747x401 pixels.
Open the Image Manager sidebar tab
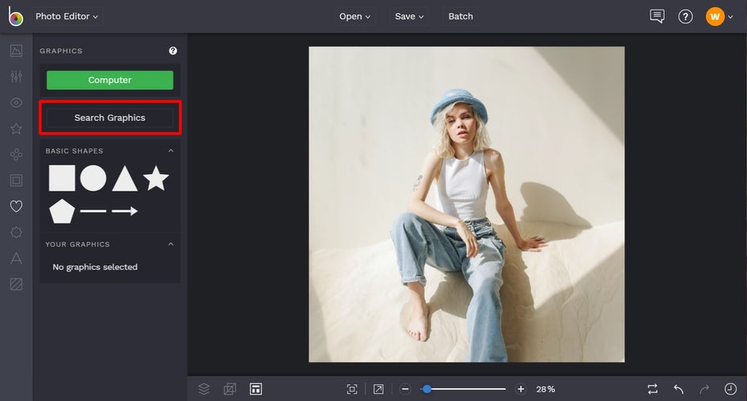[16, 51]
